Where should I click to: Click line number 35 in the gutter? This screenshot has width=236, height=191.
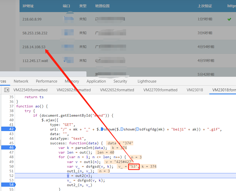pos(12,97)
